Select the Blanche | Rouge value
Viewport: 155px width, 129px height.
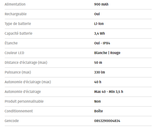pyautogui.click(x=107, y=53)
